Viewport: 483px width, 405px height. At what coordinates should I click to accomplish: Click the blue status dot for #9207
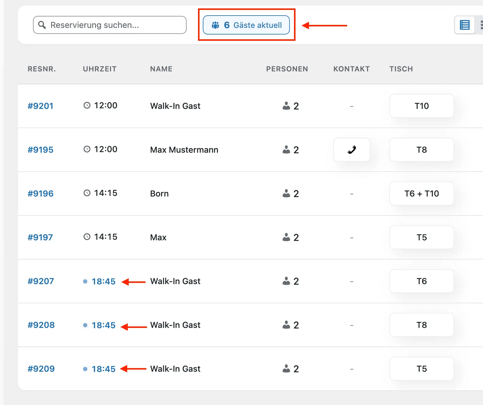click(85, 281)
